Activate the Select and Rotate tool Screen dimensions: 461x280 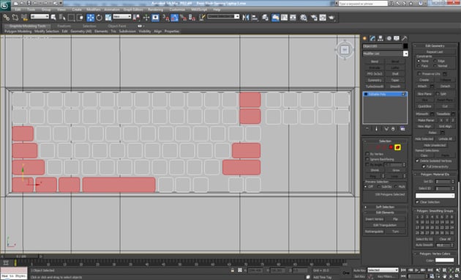pyautogui.click(x=99, y=18)
